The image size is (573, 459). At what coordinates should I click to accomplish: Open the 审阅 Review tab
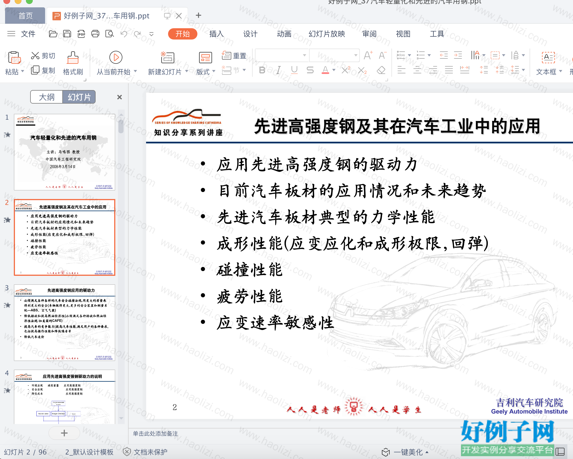coord(369,34)
